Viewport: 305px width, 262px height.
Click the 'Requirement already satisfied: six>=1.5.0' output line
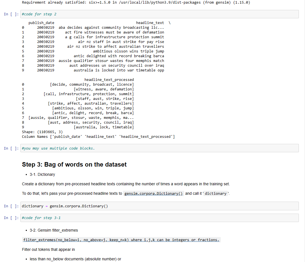(x=136, y=3)
